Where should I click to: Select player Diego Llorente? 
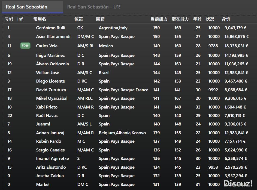point(50,81)
